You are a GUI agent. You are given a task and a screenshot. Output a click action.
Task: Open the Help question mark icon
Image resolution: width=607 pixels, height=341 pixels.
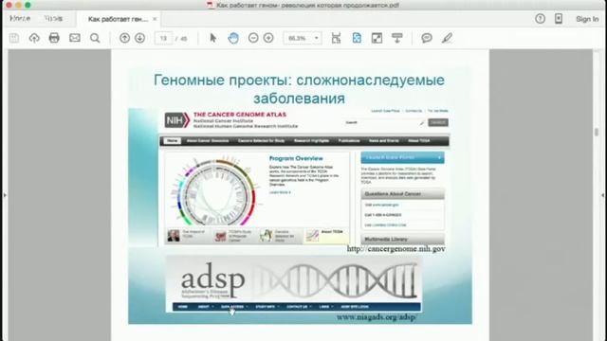tap(540, 19)
